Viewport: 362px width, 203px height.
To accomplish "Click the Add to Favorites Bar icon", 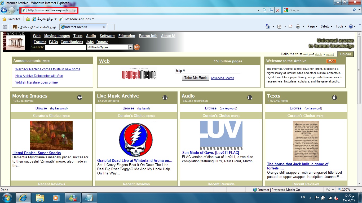I will tap(28, 19).
